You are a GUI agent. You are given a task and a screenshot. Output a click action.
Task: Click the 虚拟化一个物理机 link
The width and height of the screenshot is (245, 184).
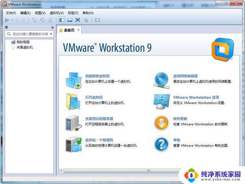[99, 140]
